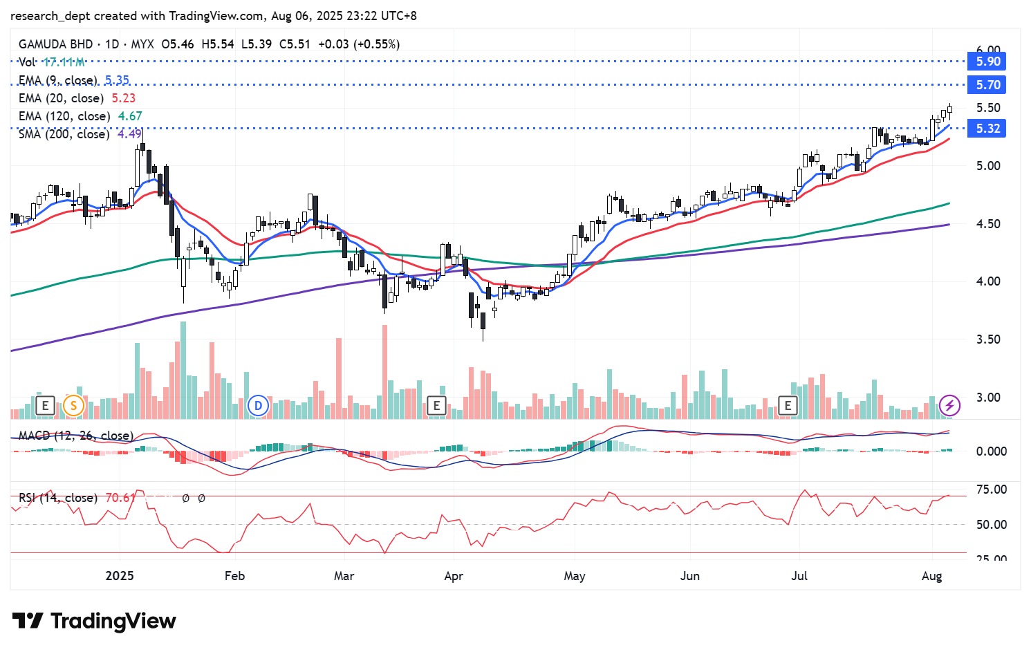Select the MACD (12, 26, close) legend
The height and width of the screenshot is (652, 1031).
click(75, 436)
